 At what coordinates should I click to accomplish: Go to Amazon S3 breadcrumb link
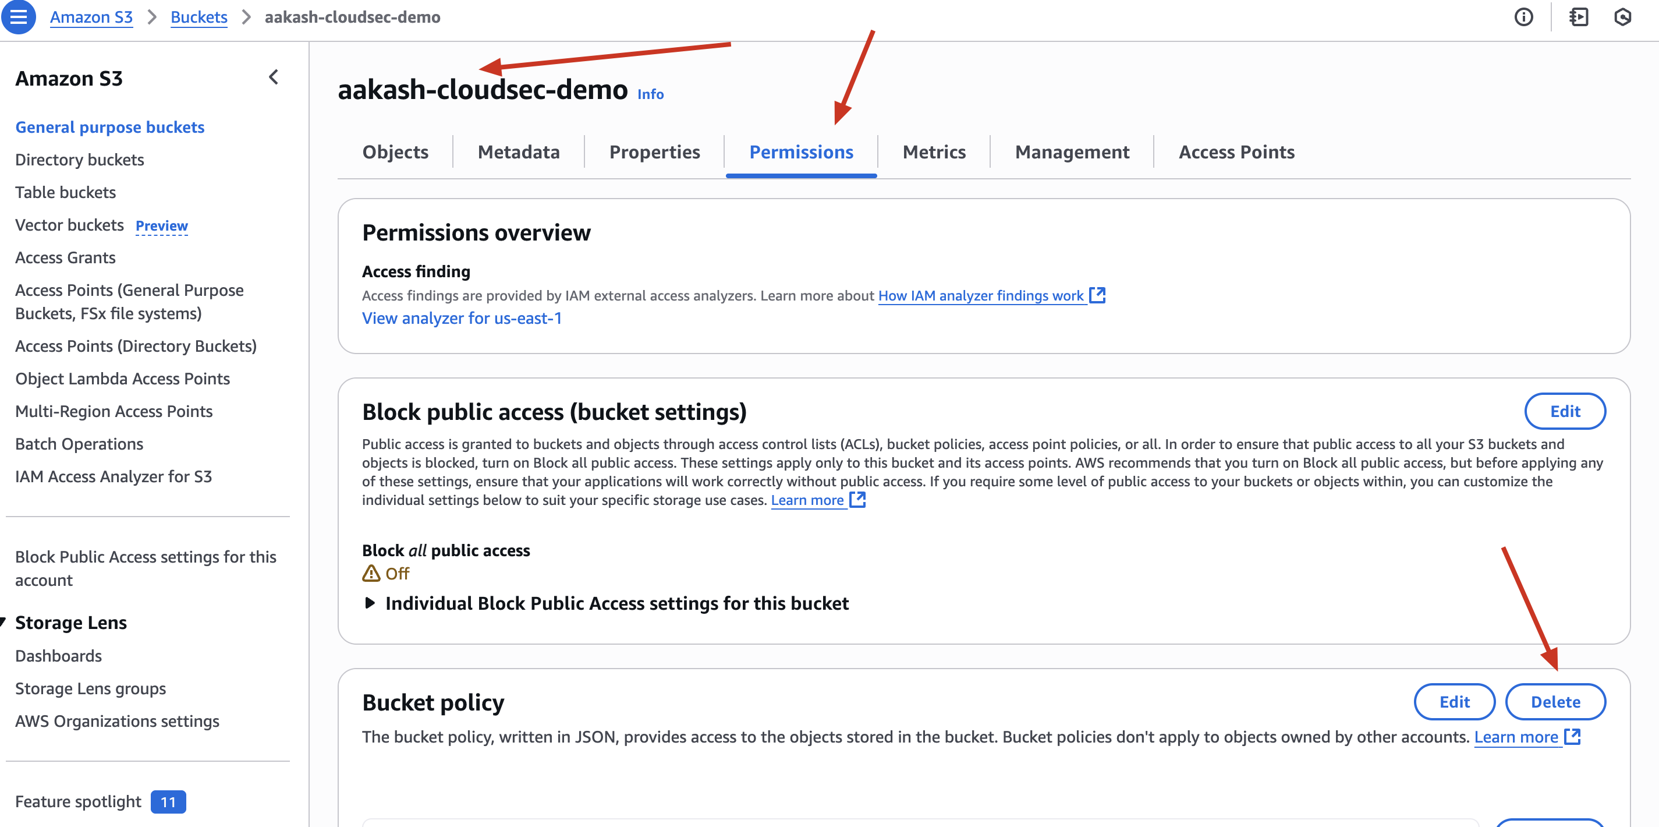[91, 17]
